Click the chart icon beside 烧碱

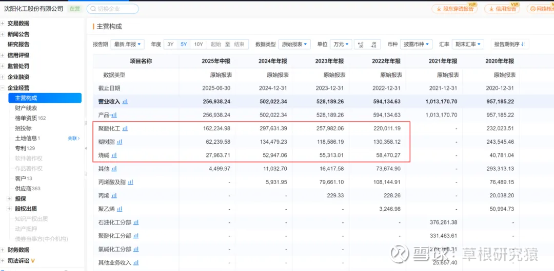tap(114, 155)
